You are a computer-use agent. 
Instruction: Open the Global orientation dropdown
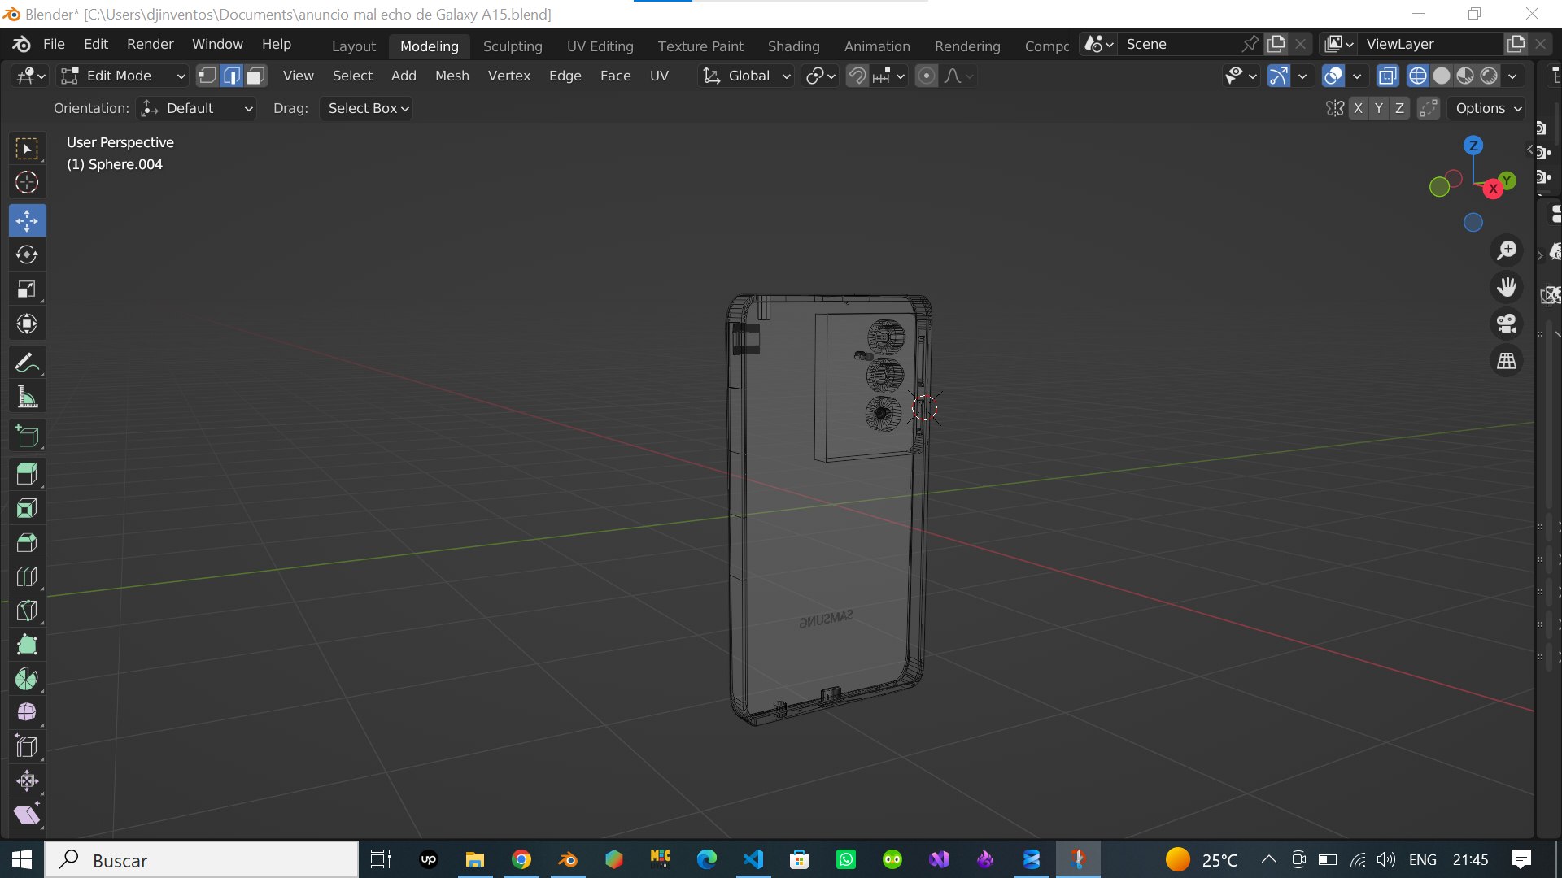pyautogui.click(x=746, y=76)
